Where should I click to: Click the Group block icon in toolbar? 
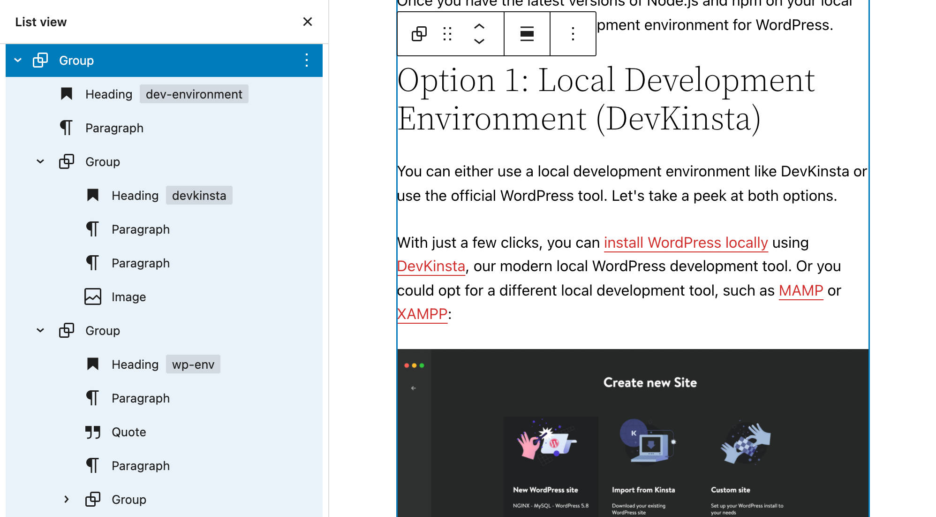pos(419,34)
